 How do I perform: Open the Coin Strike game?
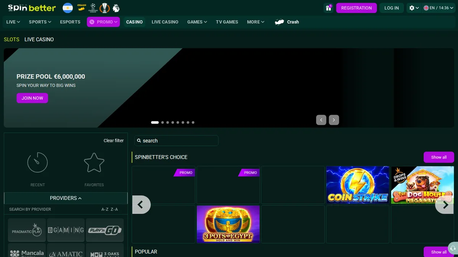pyautogui.click(x=358, y=185)
